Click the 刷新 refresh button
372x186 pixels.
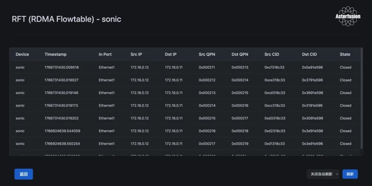click(x=350, y=174)
